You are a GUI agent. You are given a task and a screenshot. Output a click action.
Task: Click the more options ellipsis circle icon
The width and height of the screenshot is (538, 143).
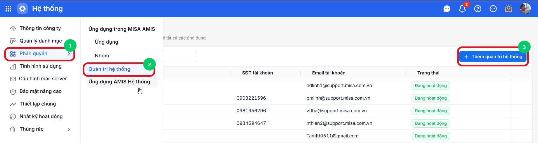click(493, 9)
